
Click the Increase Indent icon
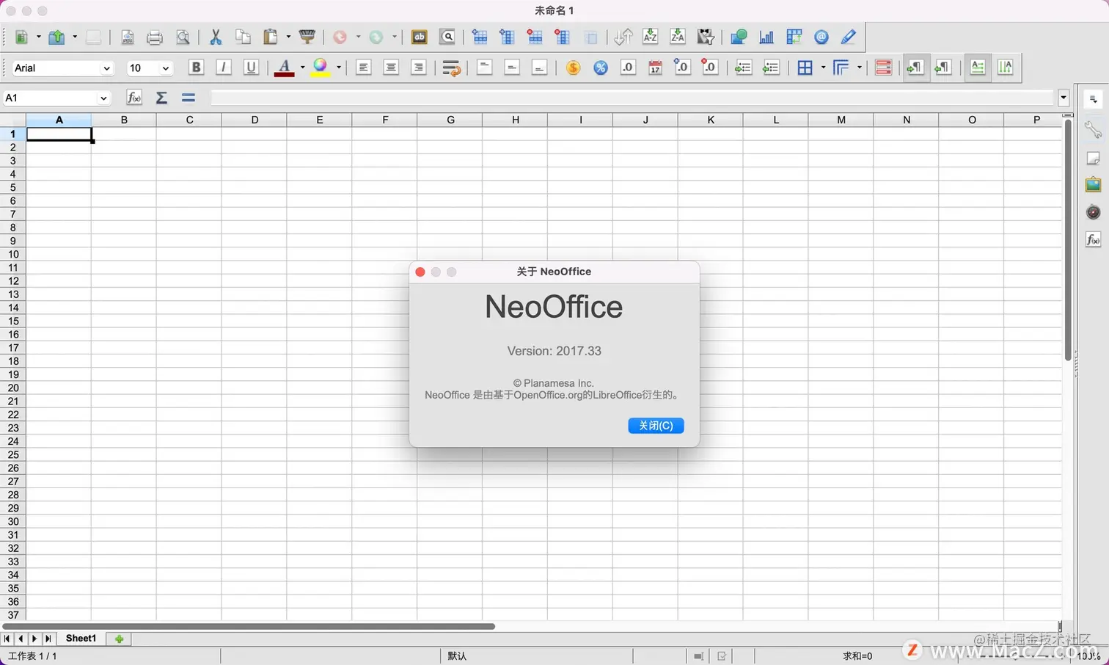pos(743,68)
